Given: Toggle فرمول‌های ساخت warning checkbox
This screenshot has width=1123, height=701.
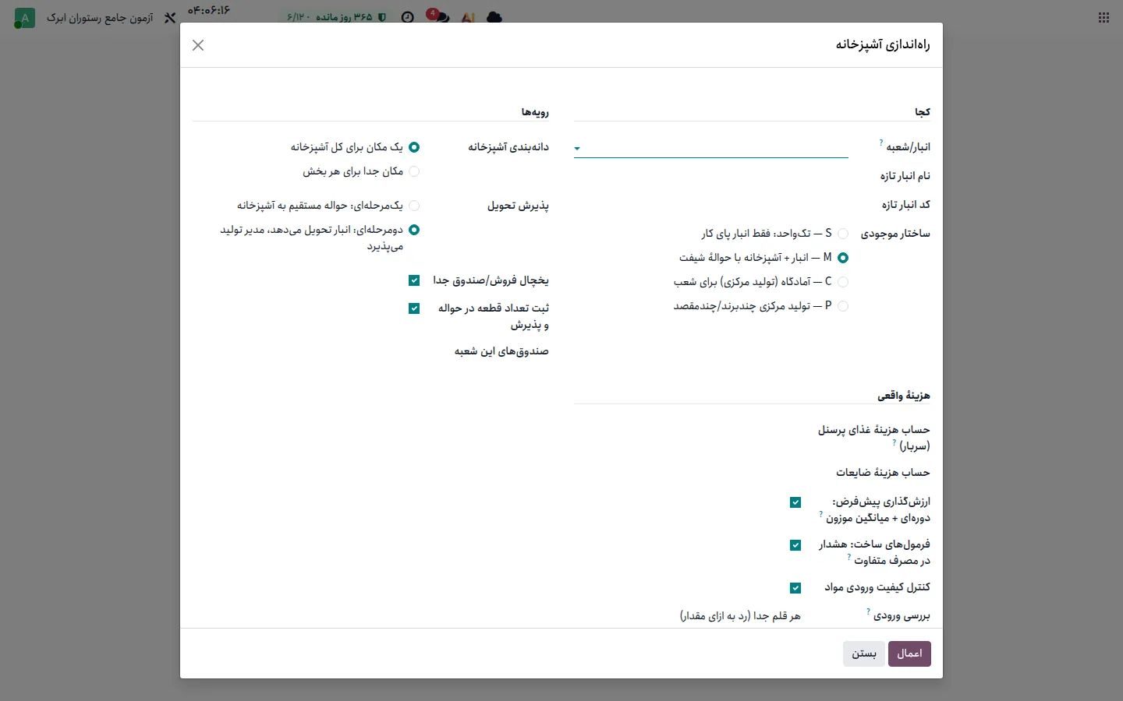Looking at the screenshot, I should [795, 545].
